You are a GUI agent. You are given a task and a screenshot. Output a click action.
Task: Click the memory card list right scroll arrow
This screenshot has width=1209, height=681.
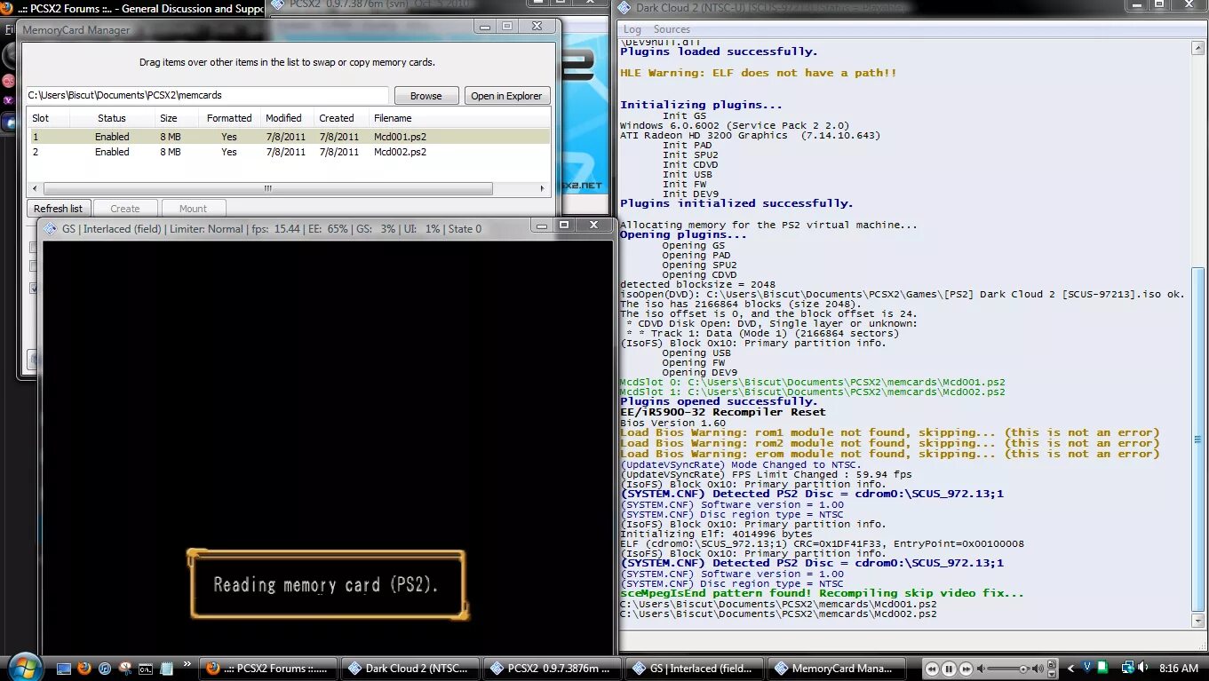coord(544,188)
